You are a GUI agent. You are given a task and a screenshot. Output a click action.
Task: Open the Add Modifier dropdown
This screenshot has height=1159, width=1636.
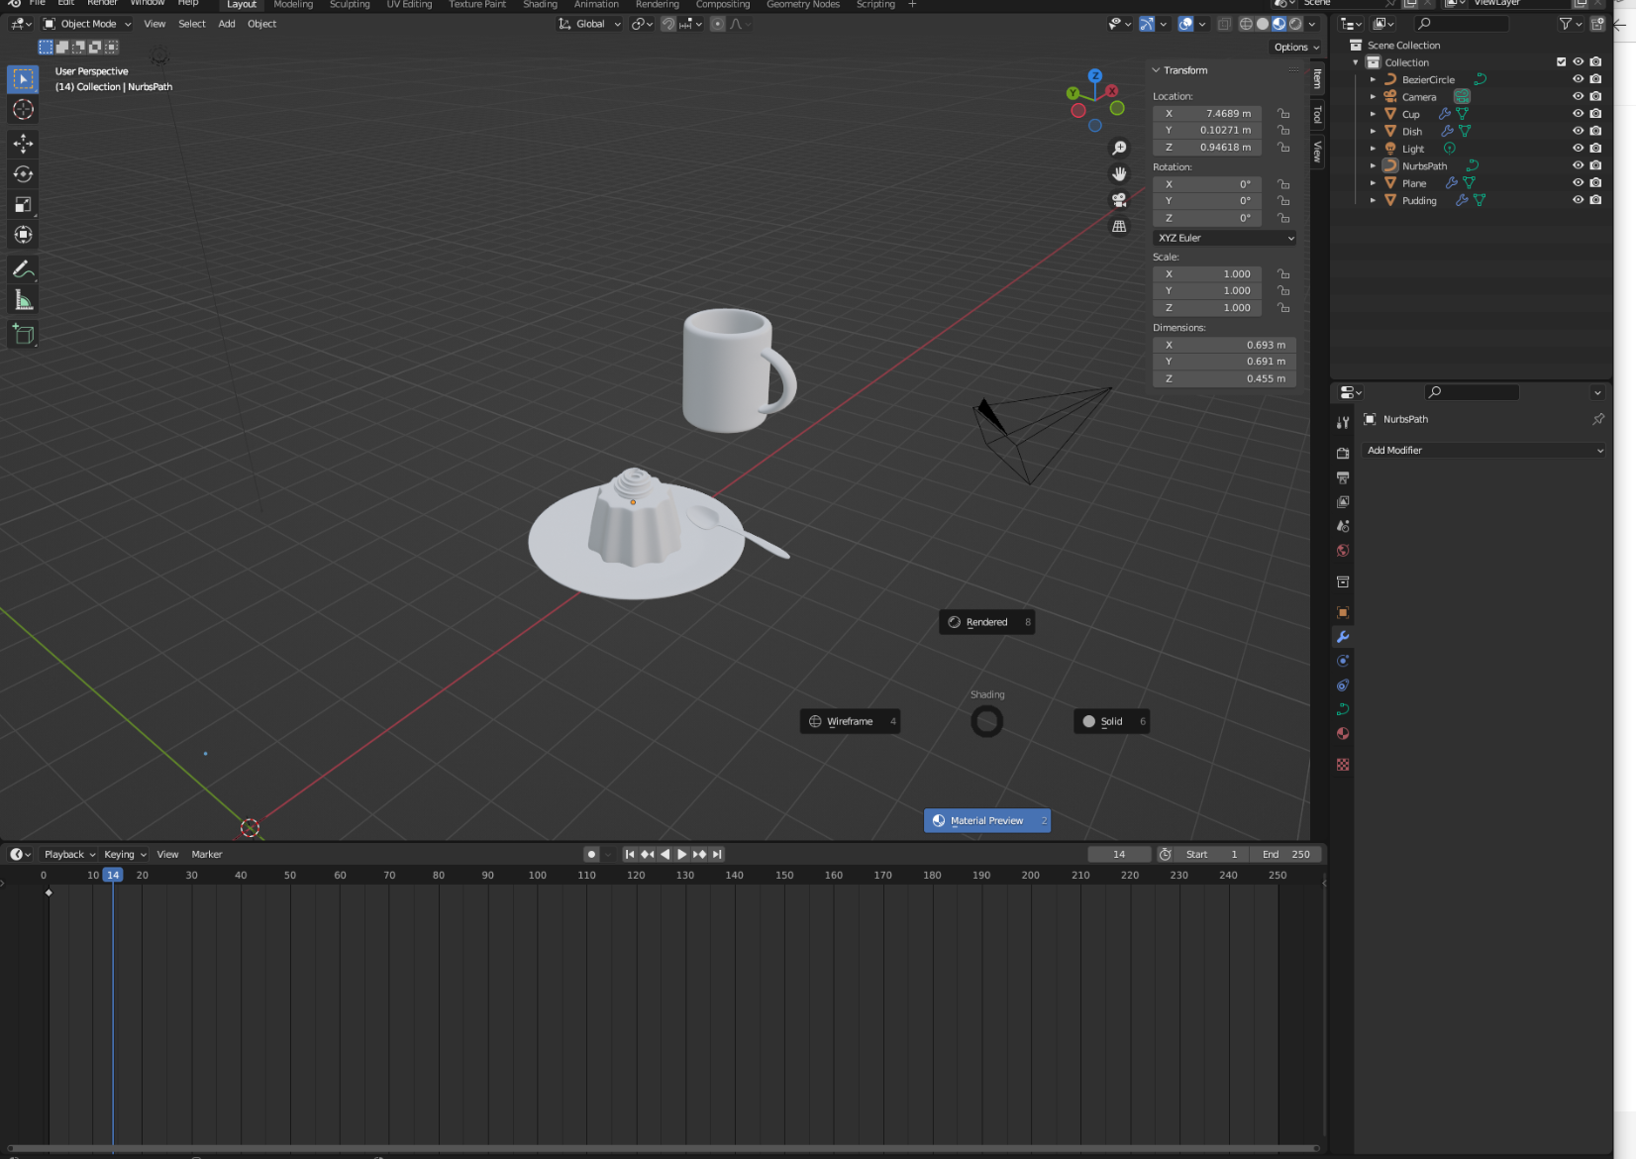pyautogui.click(x=1484, y=450)
